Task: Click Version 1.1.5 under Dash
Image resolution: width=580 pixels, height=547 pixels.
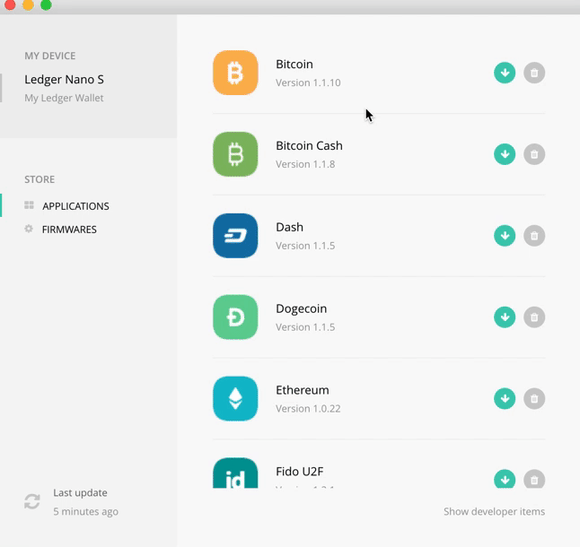Action: (305, 246)
